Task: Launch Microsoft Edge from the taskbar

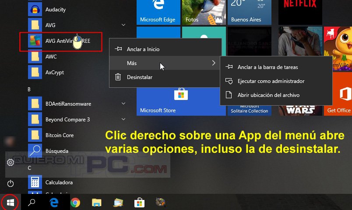Action: point(54,203)
